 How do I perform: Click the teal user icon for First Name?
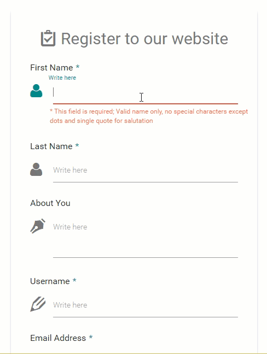click(36, 91)
